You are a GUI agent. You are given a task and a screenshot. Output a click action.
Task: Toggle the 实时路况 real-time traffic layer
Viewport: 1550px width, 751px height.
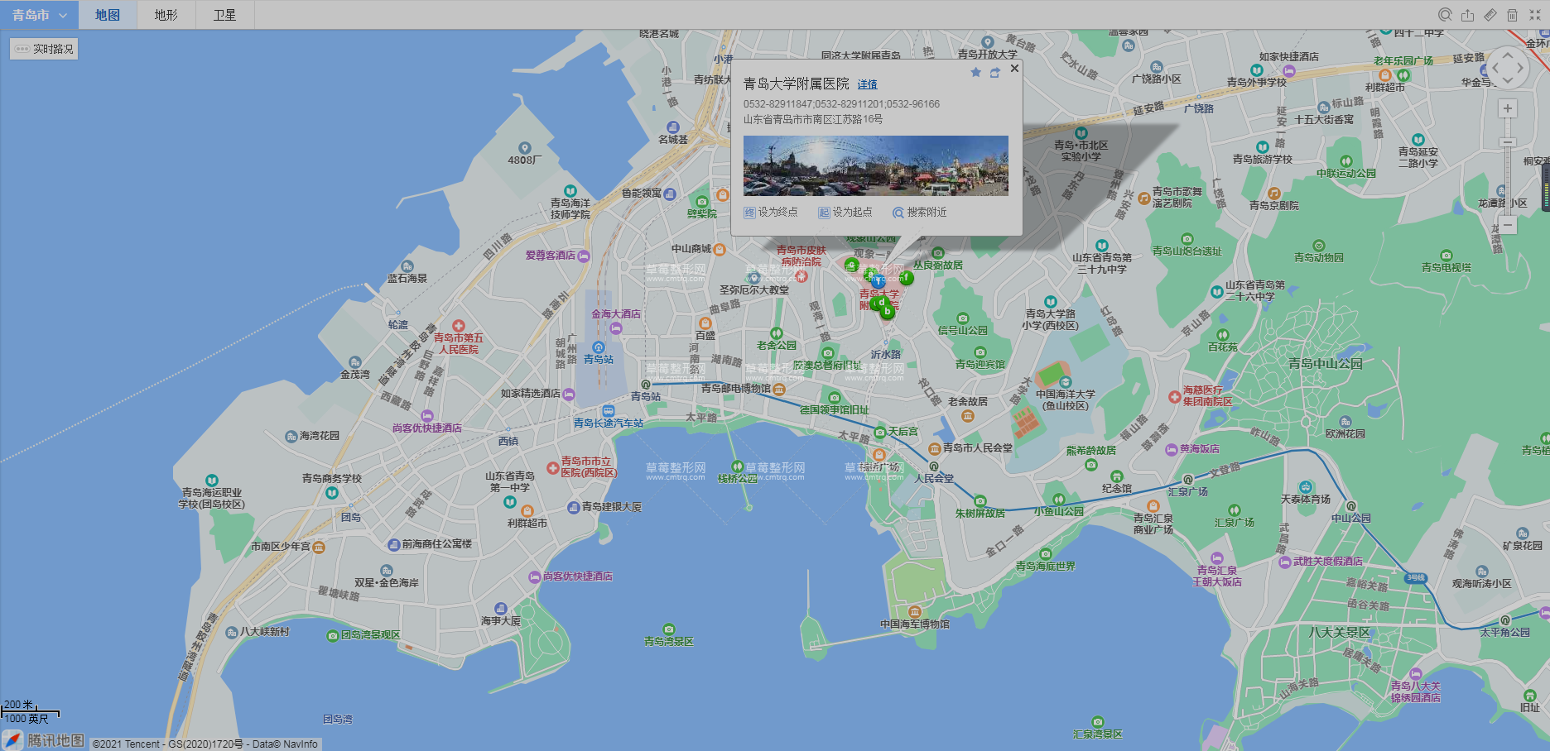(x=44, y=49)
